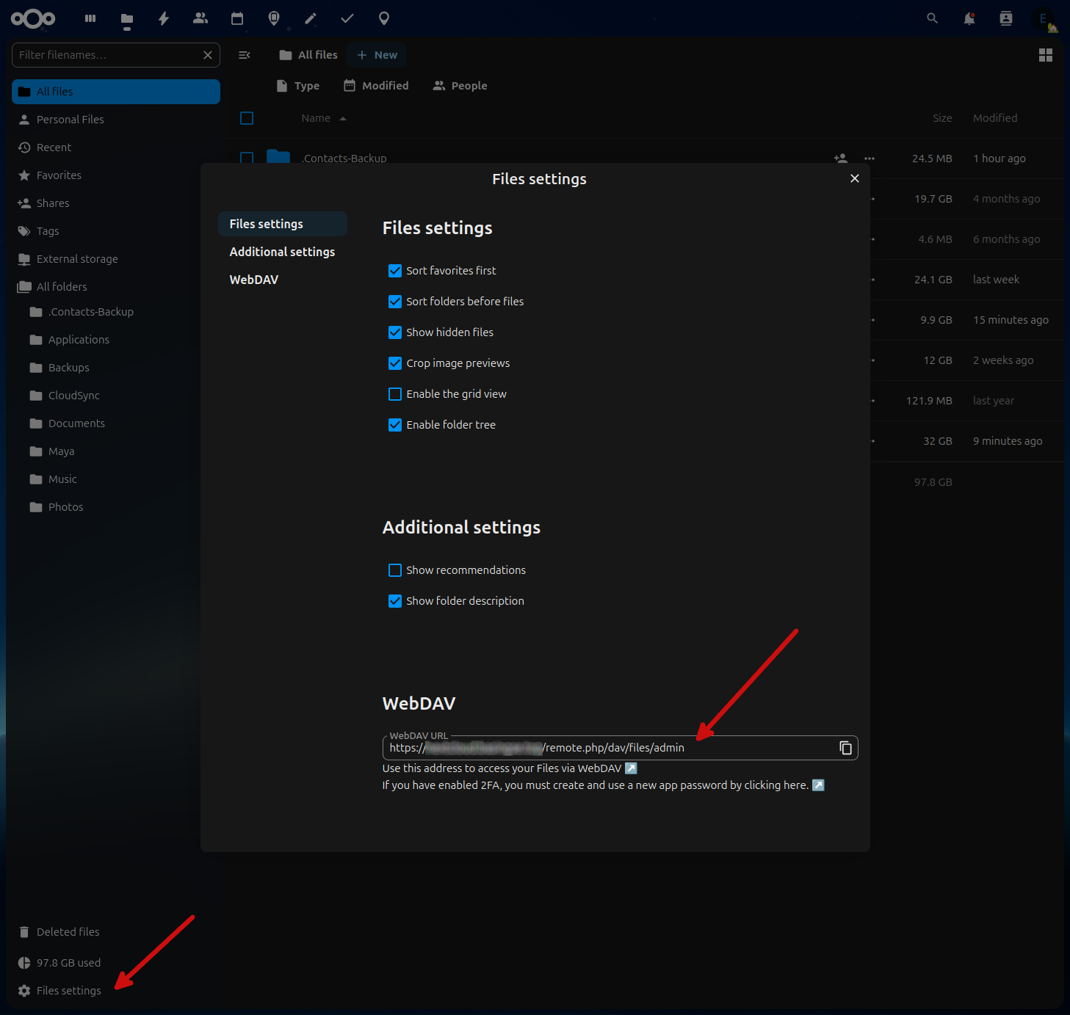
Task: Open notifications bell icon
Action: (969, 18)
